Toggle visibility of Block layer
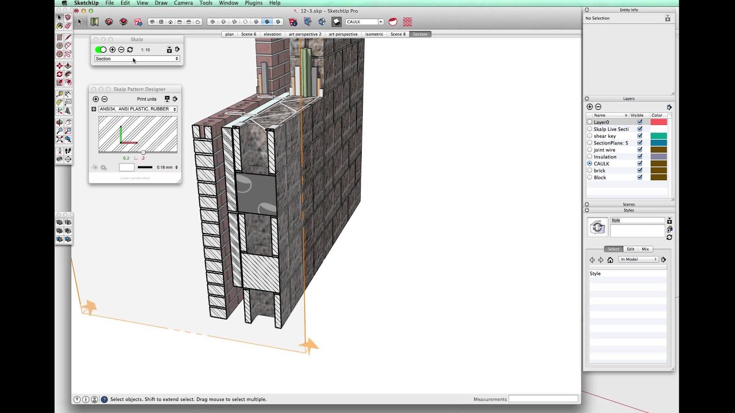 pyautogui.click(x=640, y=177)
